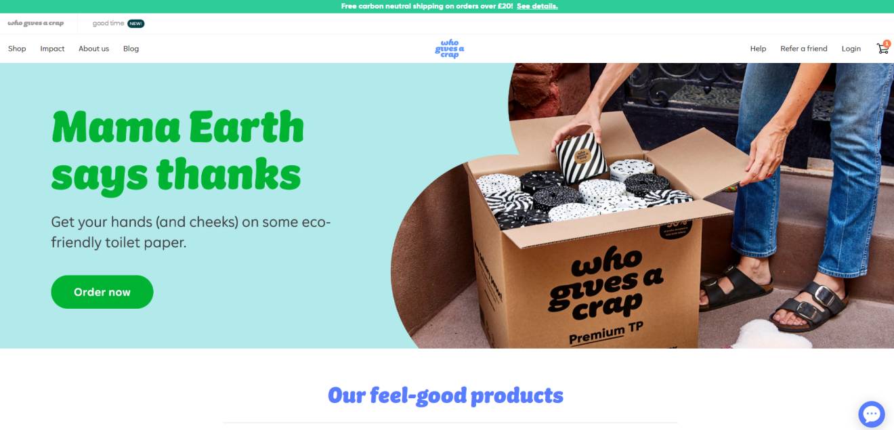Click the Our feel-good products heading

click(x=446, y=395)
